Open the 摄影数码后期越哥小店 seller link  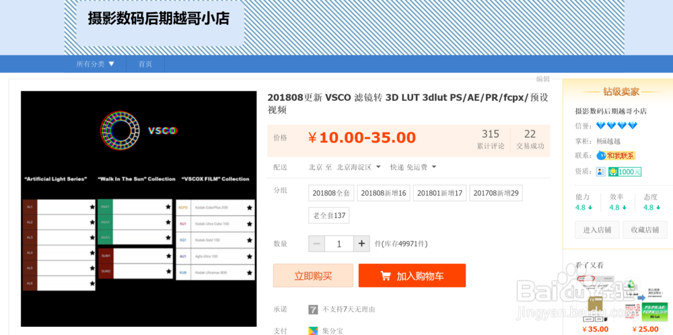pos(611,111)
